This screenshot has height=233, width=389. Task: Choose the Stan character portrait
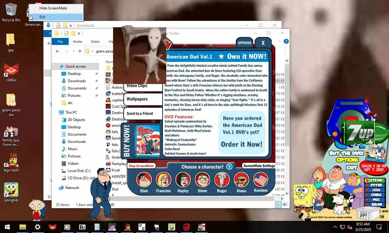[144, 180]
